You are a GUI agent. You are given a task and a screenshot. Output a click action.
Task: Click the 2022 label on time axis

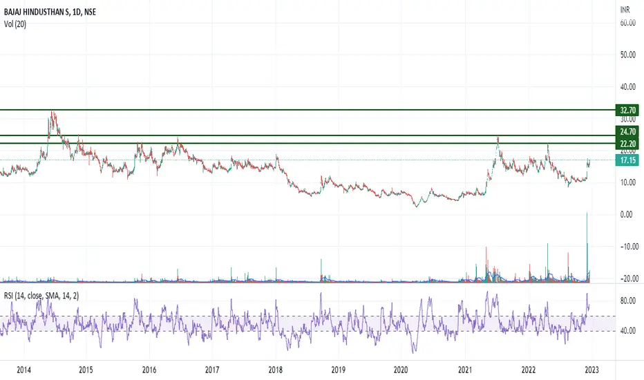tap(528, 370)
